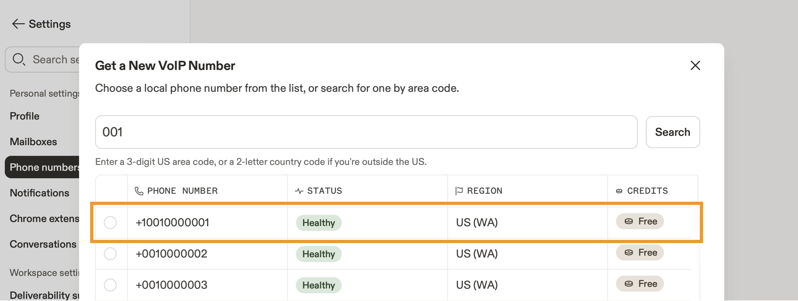Viewport: 798px width, 301px height.
Task: Click the flag icon in Region header
Action: 459,191
